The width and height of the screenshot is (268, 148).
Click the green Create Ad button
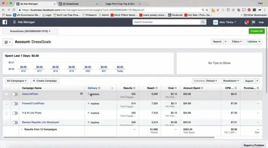tap(256, 31)
